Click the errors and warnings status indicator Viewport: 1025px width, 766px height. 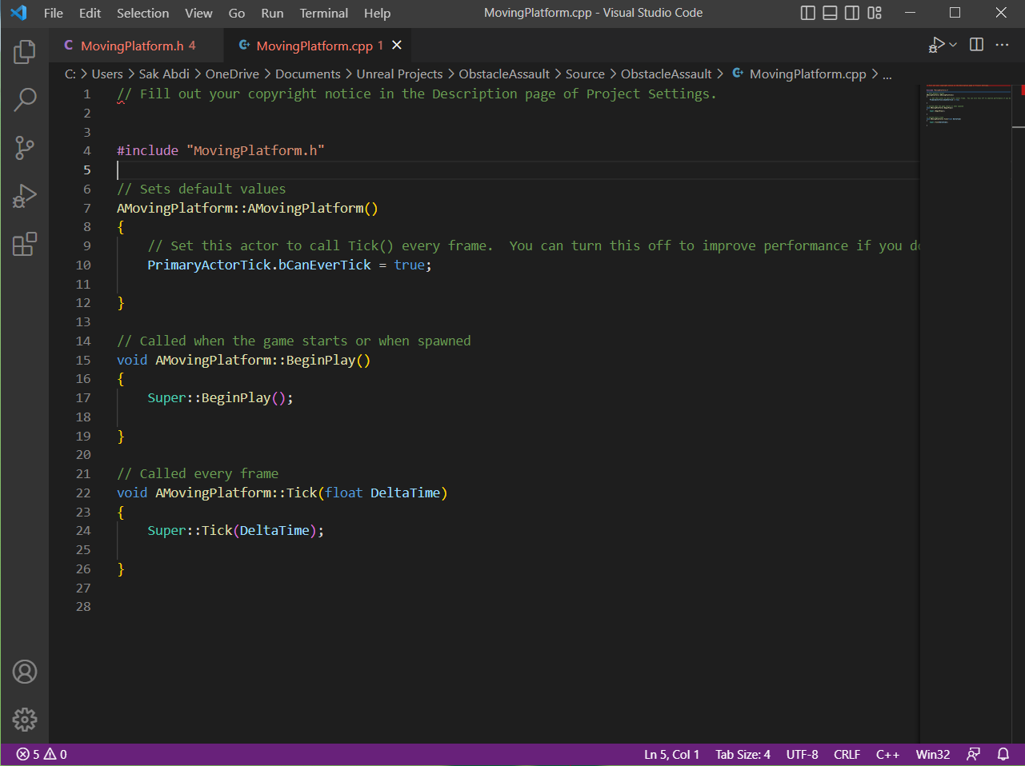[42, 754]
